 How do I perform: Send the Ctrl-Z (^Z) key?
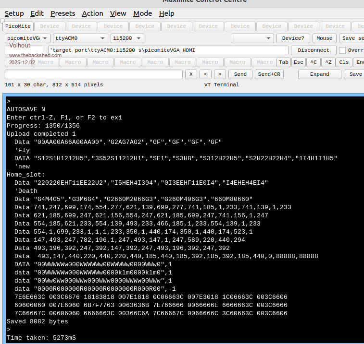(328, 62)
